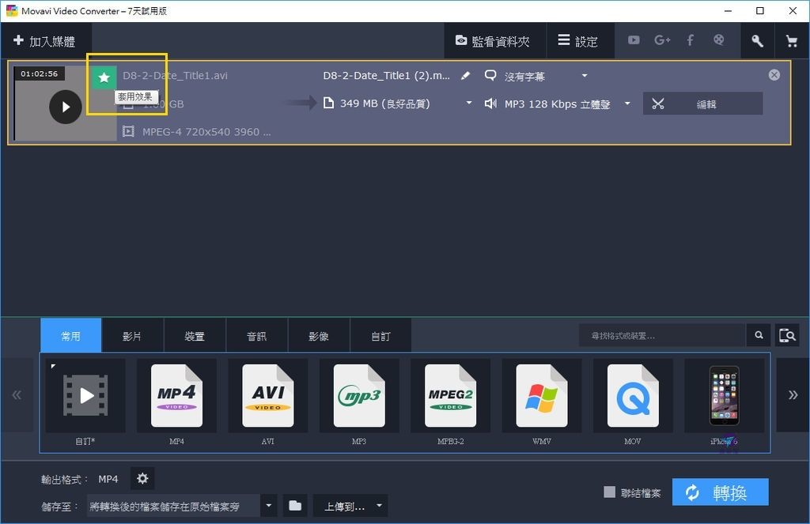Switch to the 音訊 audio tab
This screenshot has height=524, width=810.
click(256, 336)
